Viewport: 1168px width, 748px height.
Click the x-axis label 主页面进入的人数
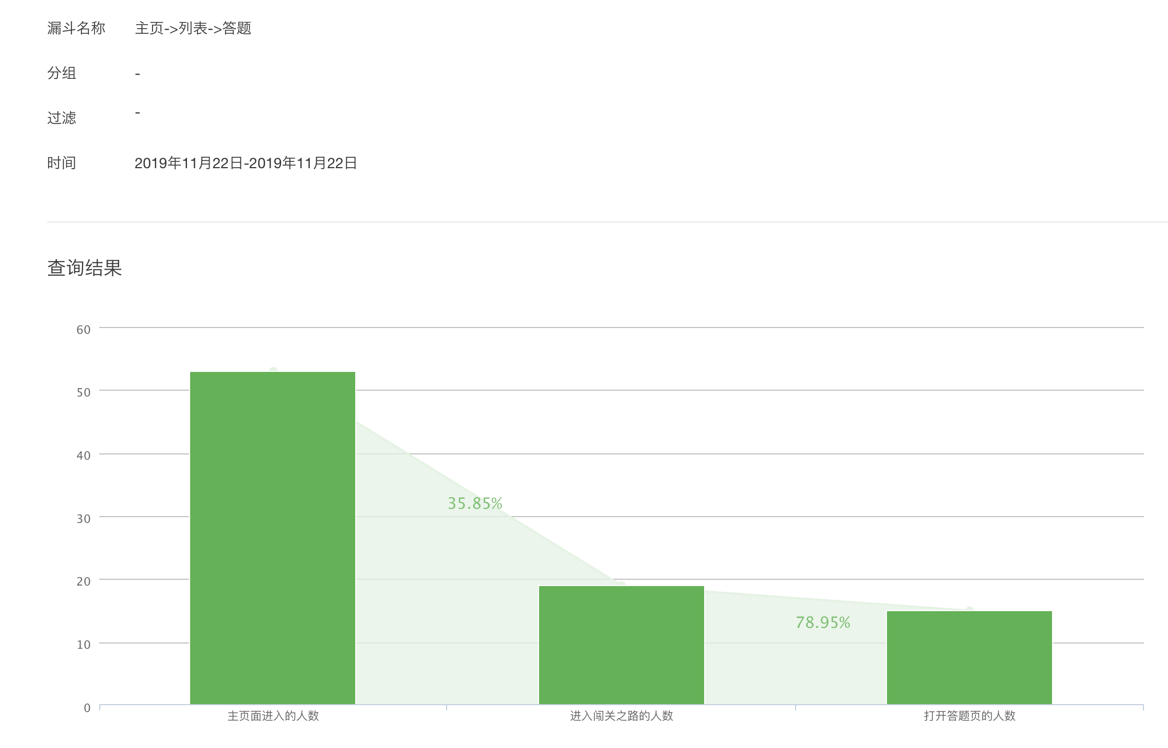[x=273, y=716]
